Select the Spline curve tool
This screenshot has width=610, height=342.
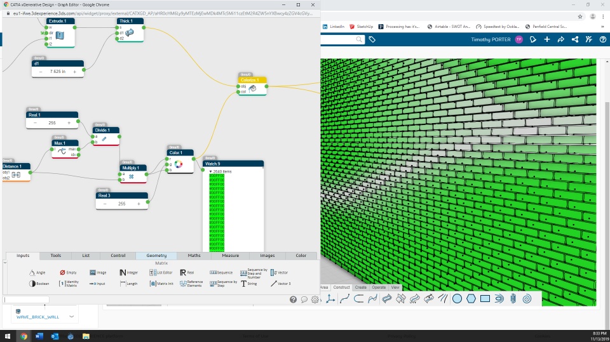click(x=344, y=298)
